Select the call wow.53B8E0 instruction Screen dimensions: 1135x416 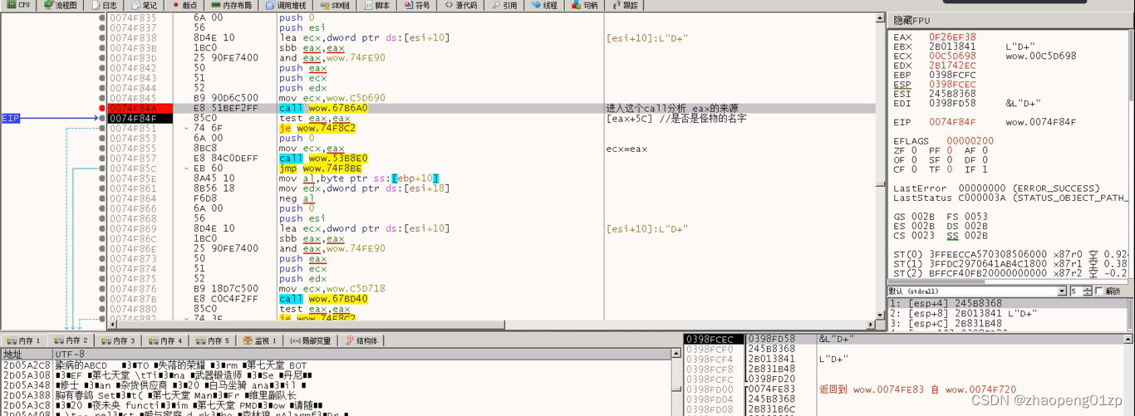pyautogui.click(x=323, y=159)
